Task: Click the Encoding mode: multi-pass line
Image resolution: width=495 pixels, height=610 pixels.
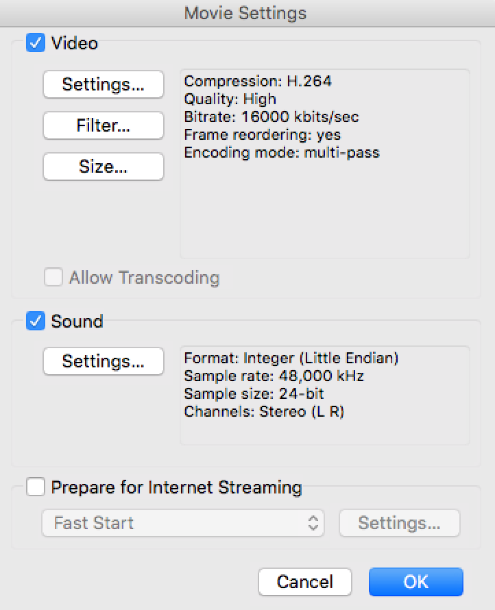Action: (x=282, y=153)
